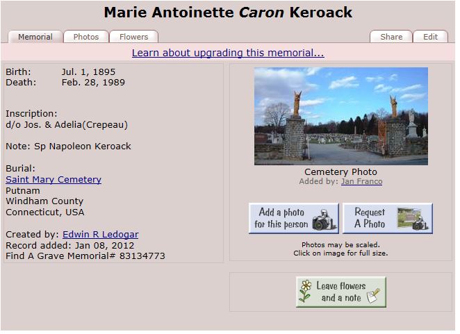Open the Share tab
Image resolution: width=460 pixels, height=334 pixels.
[x=391, y=37]
